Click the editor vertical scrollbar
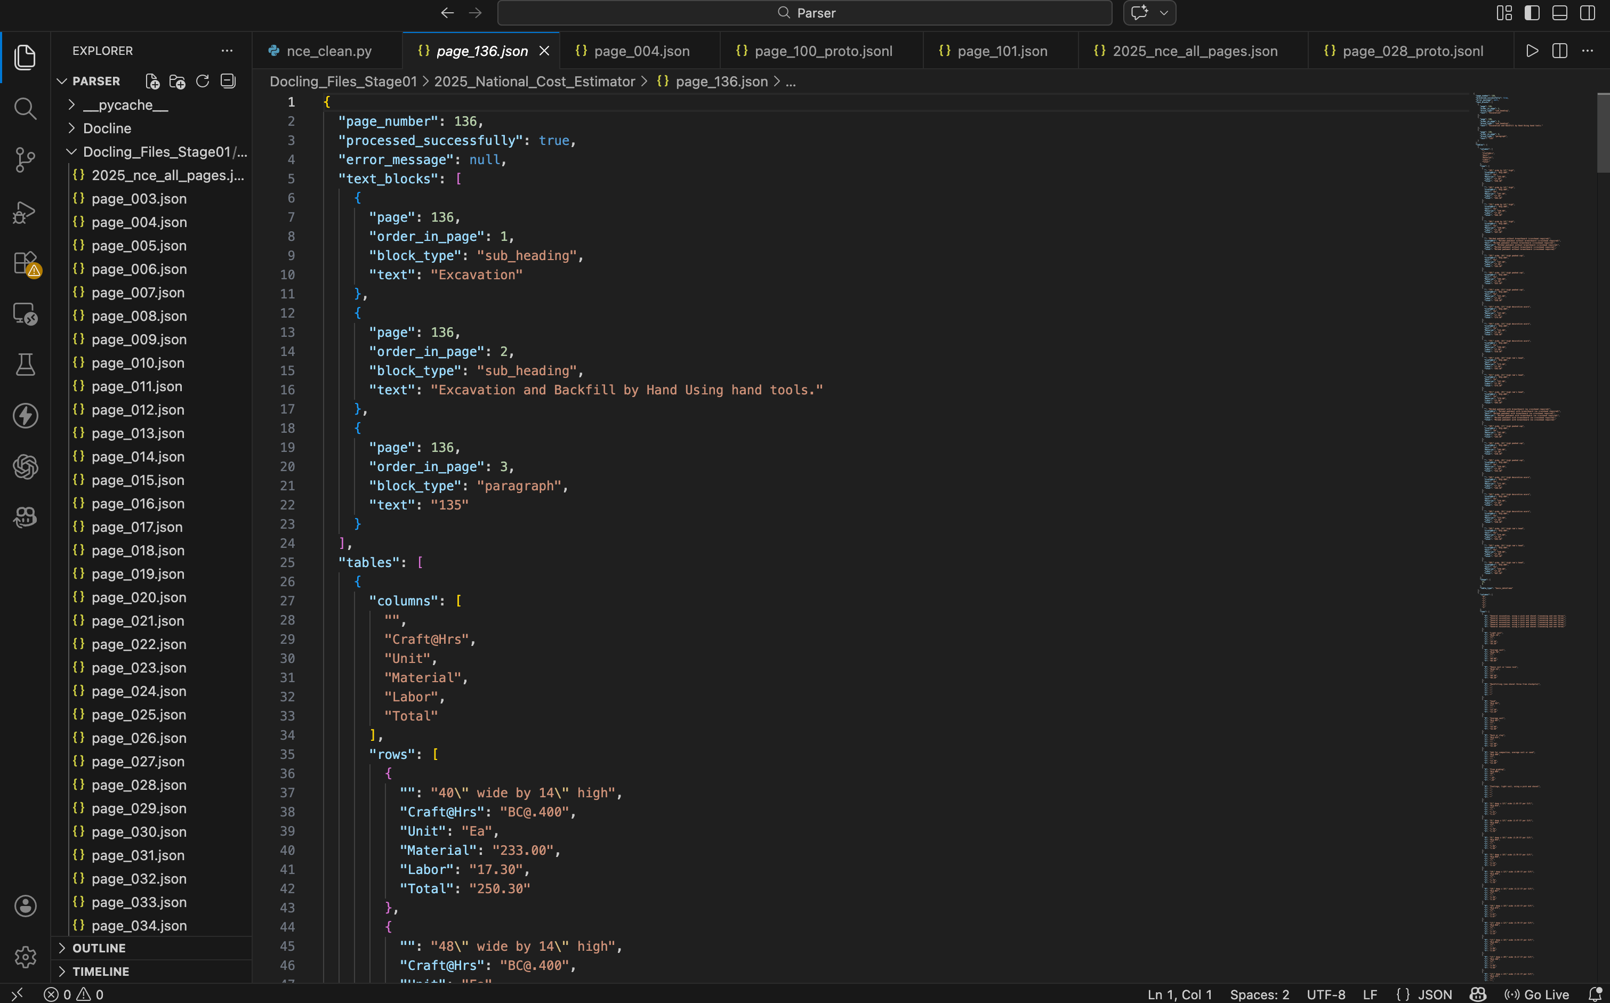 tap(1604, 133)
